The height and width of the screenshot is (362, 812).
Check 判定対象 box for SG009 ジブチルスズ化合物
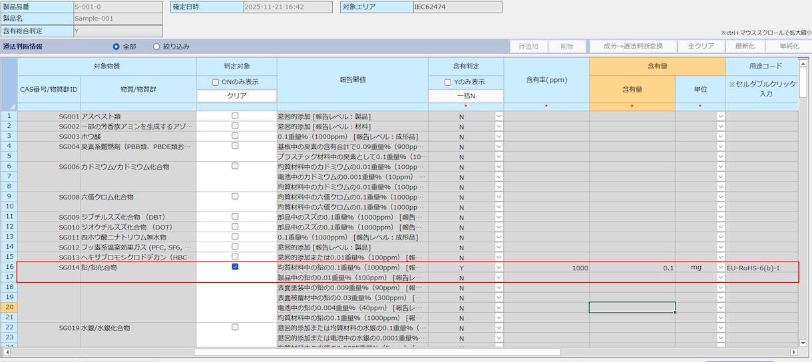click(235, 216)
